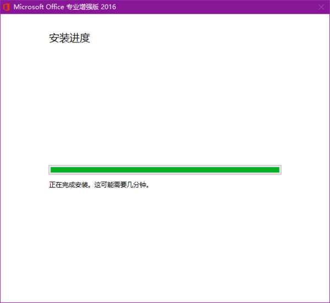Click the 安装进度 heading text
The image size is (330, 303).
[x=69, y=38]
